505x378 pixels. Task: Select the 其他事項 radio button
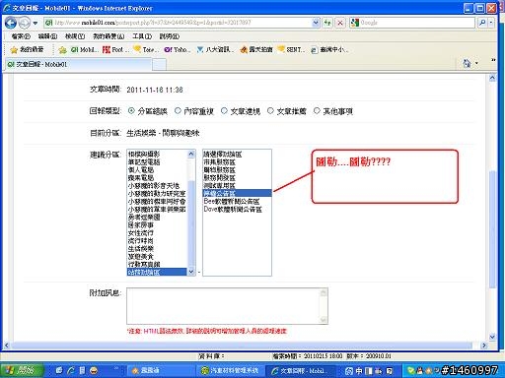pos(317,111)
